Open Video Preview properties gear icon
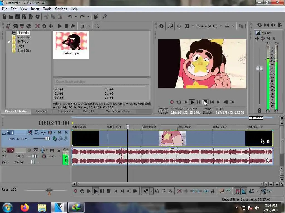Image resolution: width=285 pixels, height=213 pixels. click(x=161, y=26)
